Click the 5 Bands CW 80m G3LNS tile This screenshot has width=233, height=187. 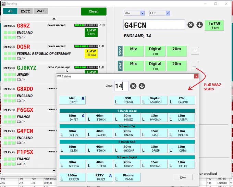(73, 133)
